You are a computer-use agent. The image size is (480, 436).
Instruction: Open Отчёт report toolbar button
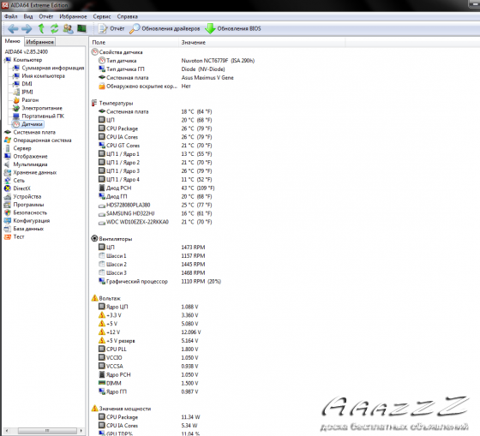pos(111,29)
